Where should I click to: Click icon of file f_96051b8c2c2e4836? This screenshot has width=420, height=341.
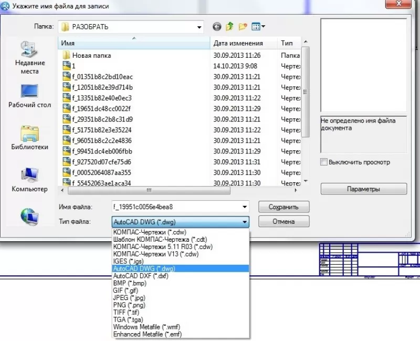tap(67, 140)
